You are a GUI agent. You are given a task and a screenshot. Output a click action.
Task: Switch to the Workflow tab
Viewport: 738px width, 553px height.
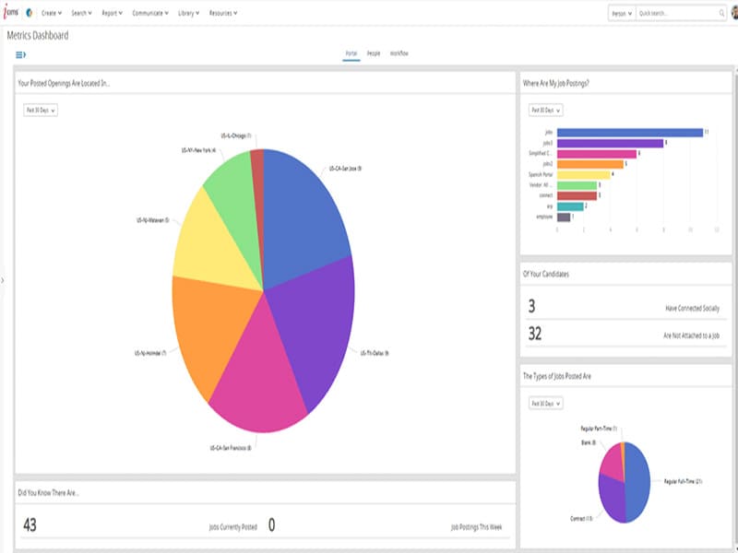click(x=401, y=53)
